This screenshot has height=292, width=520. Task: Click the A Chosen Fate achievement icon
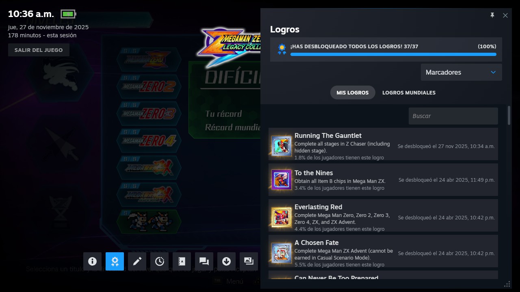click(x=282, y=253)
